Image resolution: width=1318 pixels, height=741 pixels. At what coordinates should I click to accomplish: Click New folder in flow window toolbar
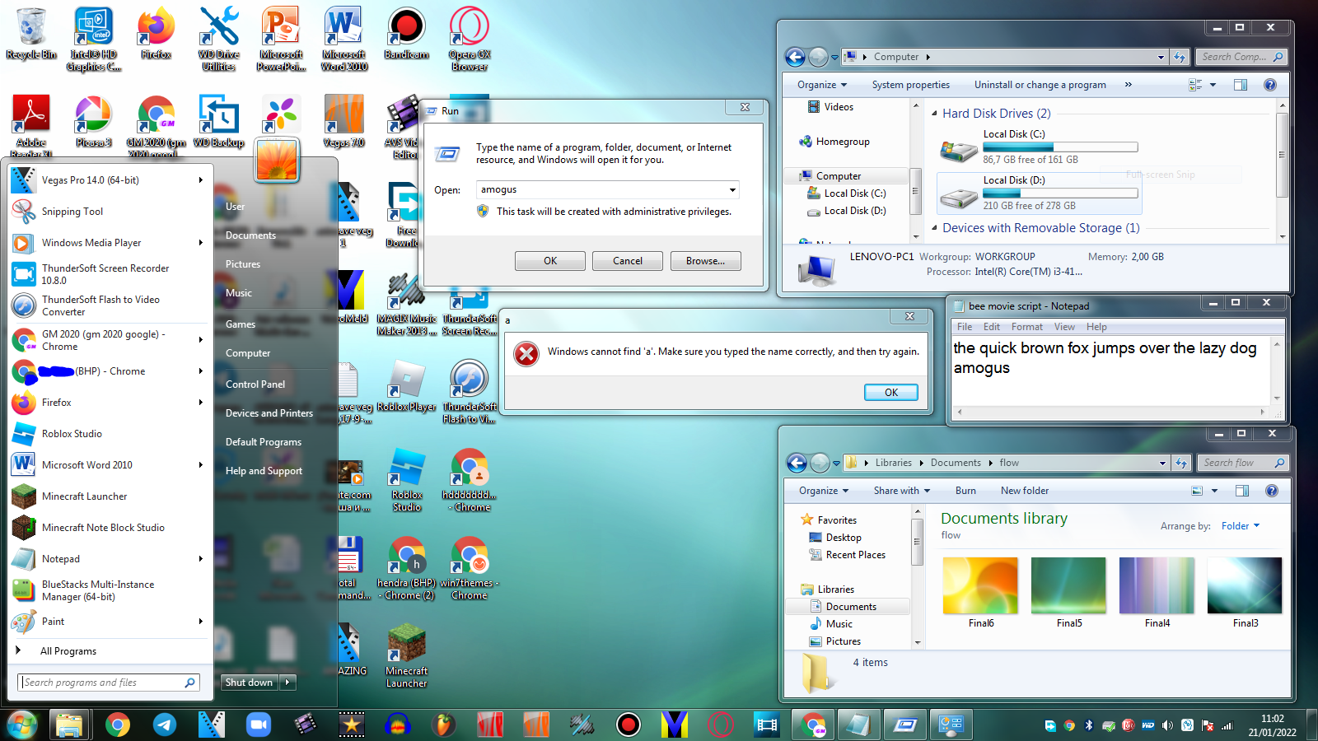pos(1025,491)
